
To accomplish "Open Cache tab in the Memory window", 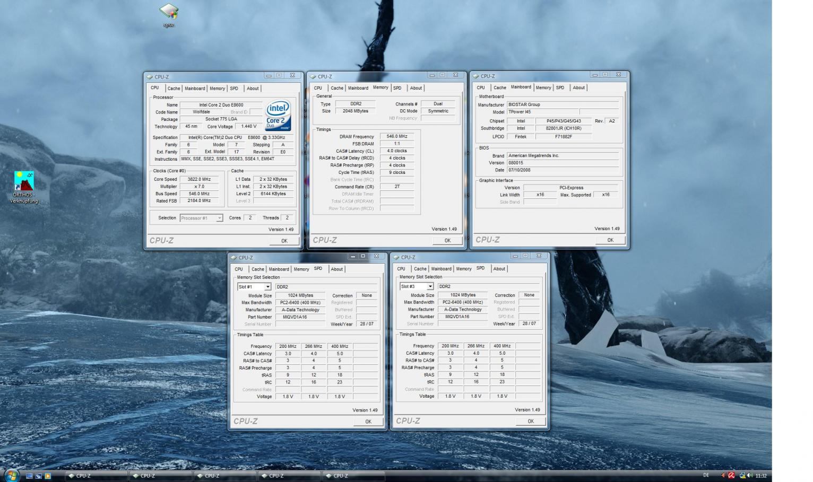I will (x=337, y=88).
